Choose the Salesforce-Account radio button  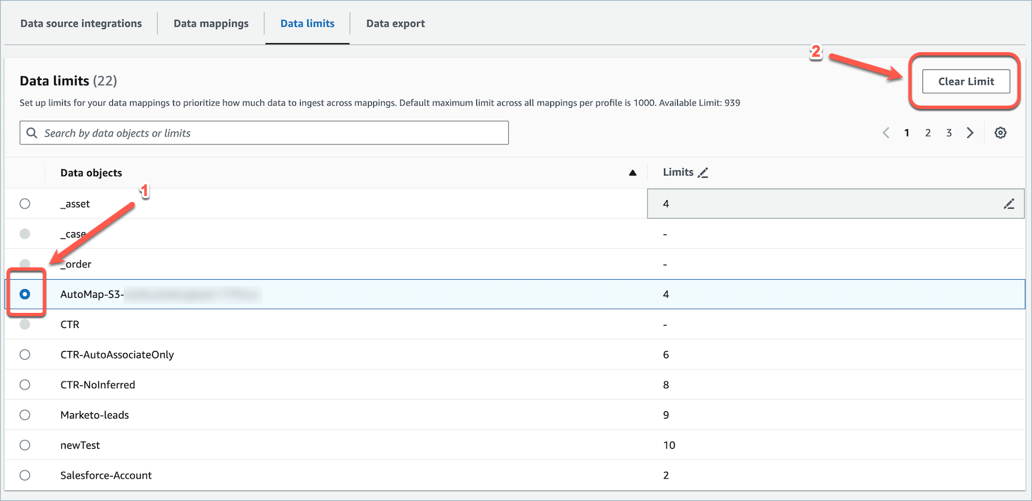pyautogui.click(x=25, y=475)
